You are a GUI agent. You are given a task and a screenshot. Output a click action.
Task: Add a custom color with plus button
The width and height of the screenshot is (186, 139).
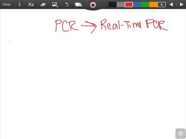click(x=162, y=5)
